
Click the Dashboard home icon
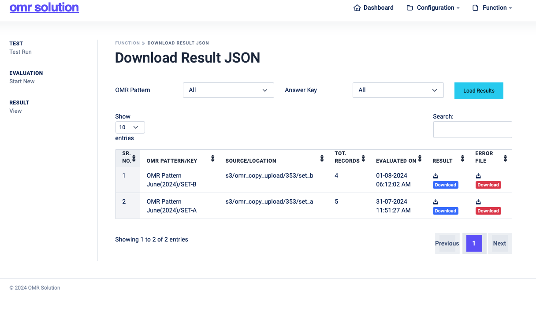coord(357,8)
